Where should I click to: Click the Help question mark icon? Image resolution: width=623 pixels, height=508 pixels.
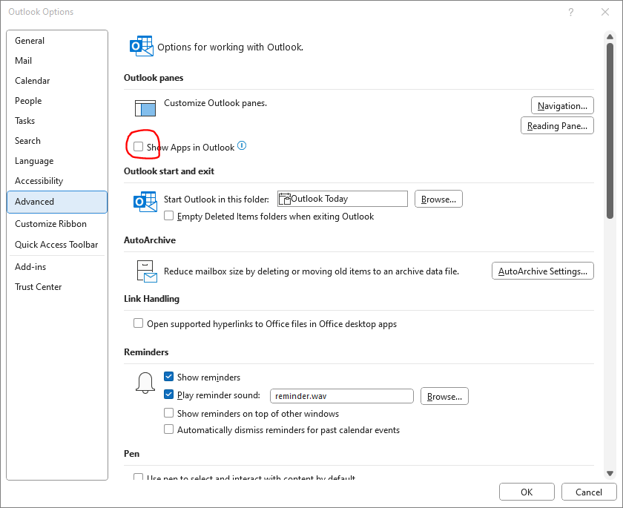[x=570, y=12]
